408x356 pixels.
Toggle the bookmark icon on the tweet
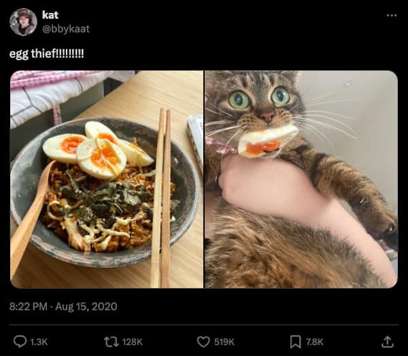click(296, 342)
